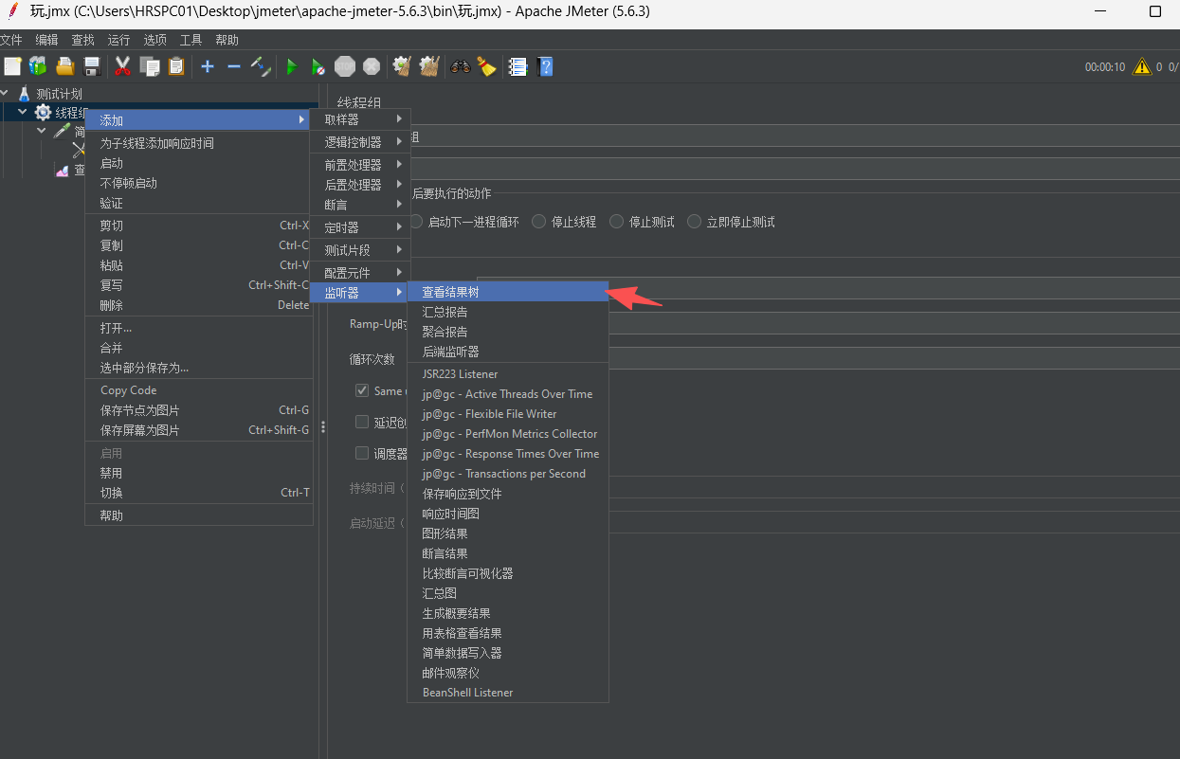Select the 停止线程 radio button

(x=539, y=222)
